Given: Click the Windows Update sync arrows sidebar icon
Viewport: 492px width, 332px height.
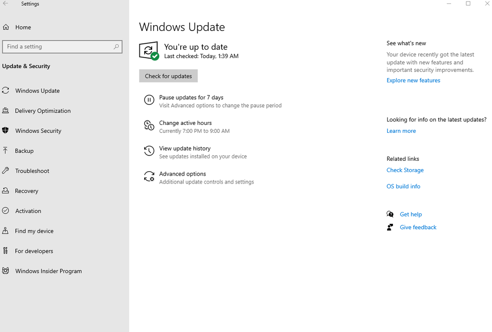Looking at the screenshot, I should 5,91.
